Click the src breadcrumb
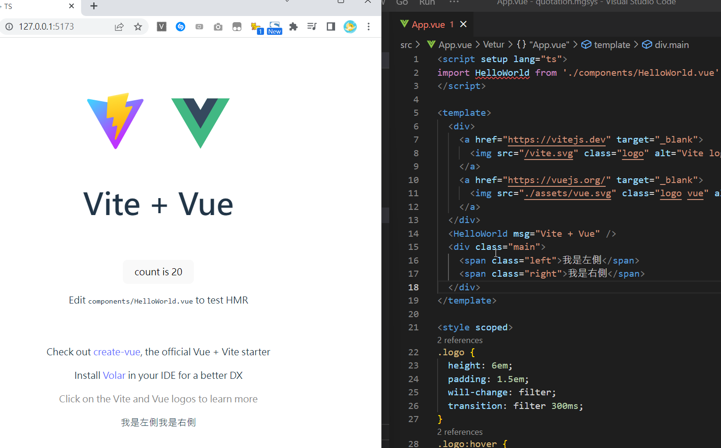This screenshot has width=721, height=448. [x=406, y=45]
